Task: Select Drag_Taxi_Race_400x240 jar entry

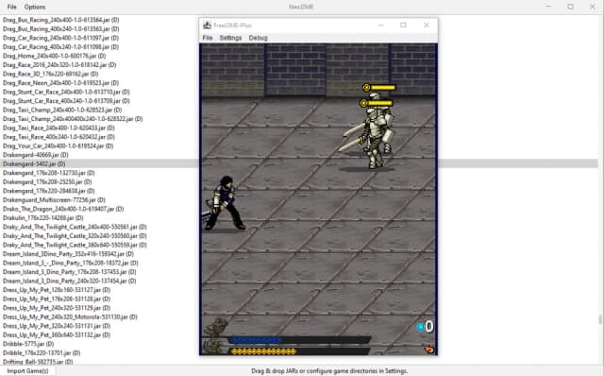Action: click(x=59, y=137)
